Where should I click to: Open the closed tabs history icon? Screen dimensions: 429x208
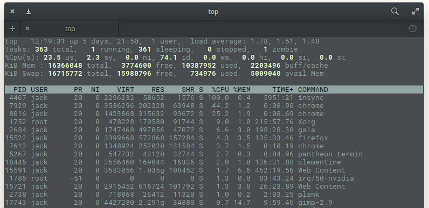click(412, 28)
